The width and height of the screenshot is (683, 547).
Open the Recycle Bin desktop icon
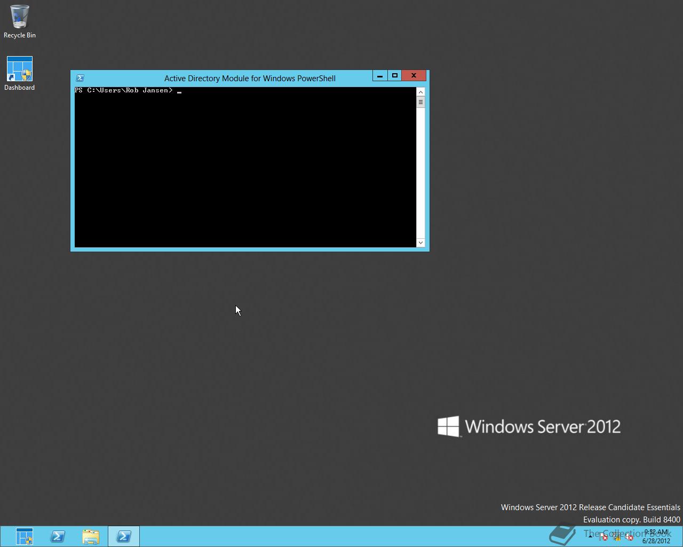tap(20, 22)
